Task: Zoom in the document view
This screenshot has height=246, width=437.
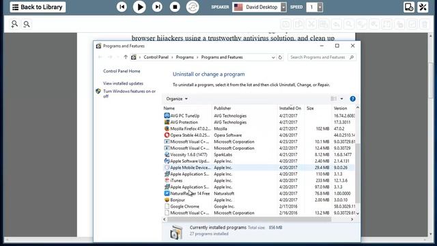Action: 14,25
